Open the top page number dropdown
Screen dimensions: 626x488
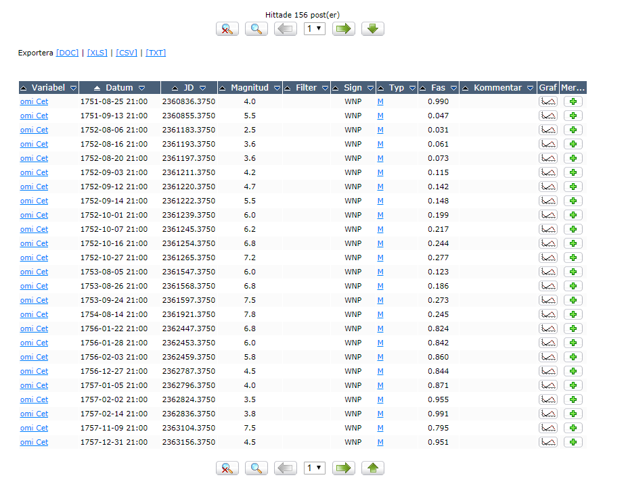[314, 29]
